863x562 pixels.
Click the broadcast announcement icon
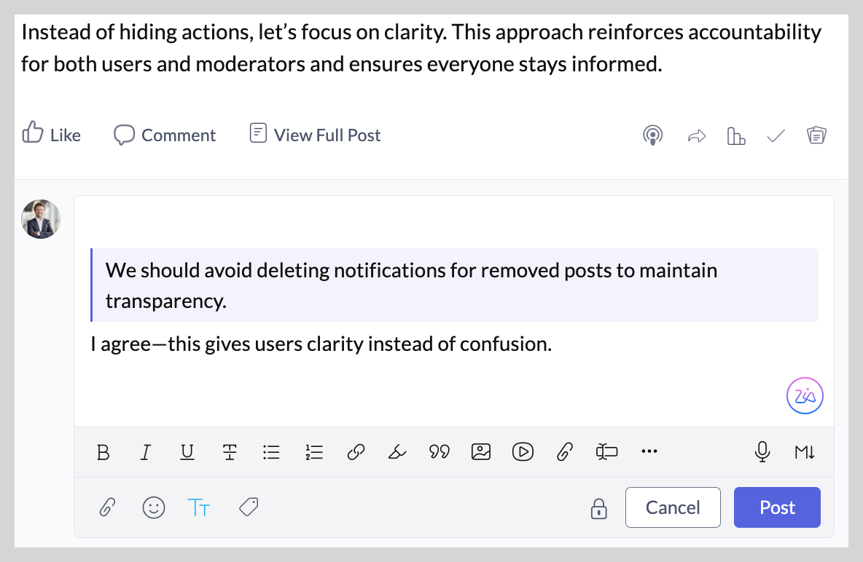coord(653,135)
